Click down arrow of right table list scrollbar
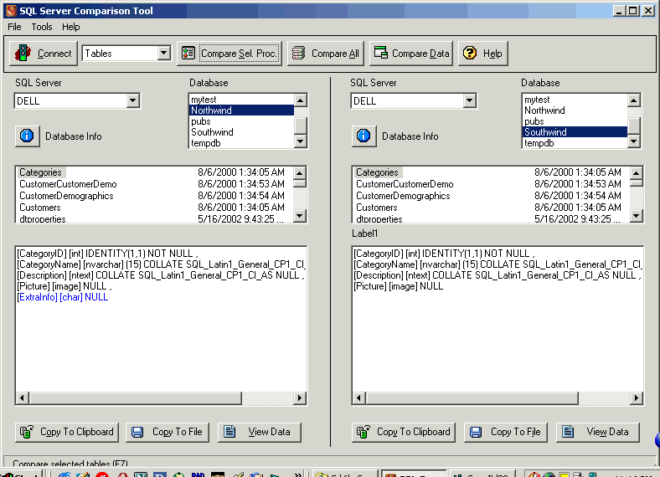This screenshot has height=477, width=660. pyautogui.click(x=636, y=216)
